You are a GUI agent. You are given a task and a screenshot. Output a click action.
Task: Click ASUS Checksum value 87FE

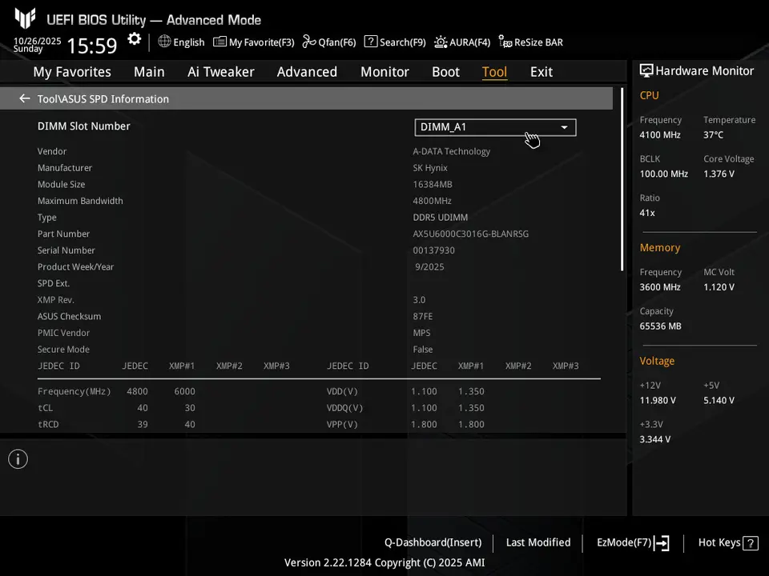click(423, 317)
